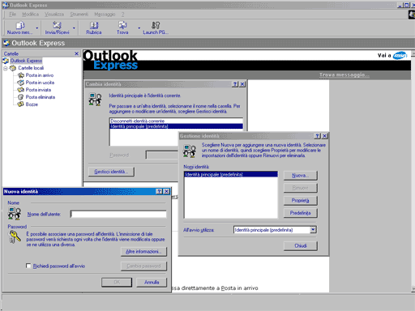Click the Annulla button in Nuova identità
The width and height of the screenshot is (415, 311).
(x=152, y=283)
